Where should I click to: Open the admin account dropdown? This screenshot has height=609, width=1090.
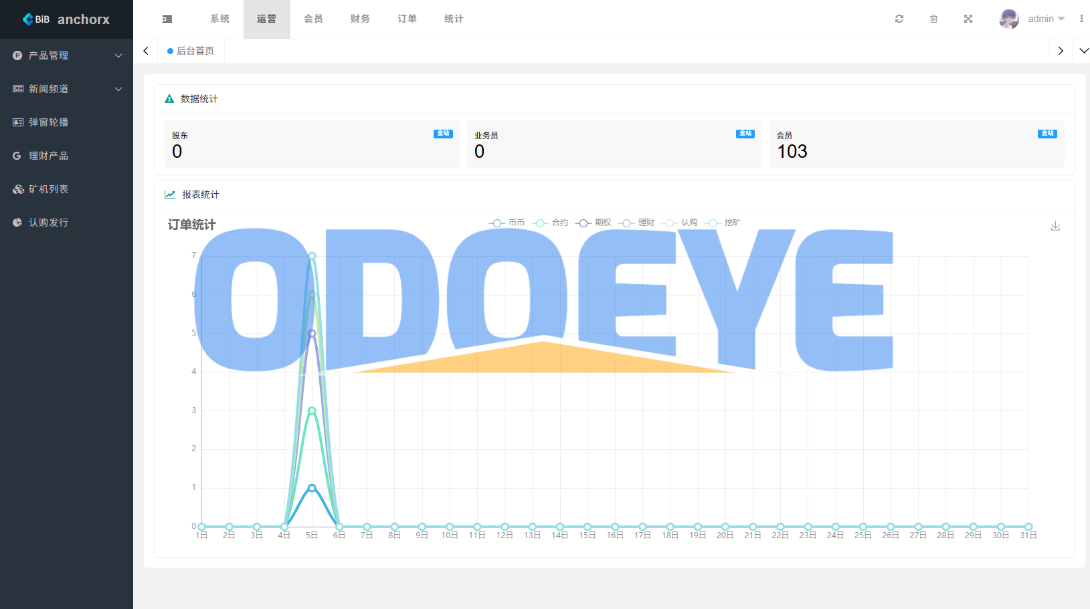[1046, 19]
